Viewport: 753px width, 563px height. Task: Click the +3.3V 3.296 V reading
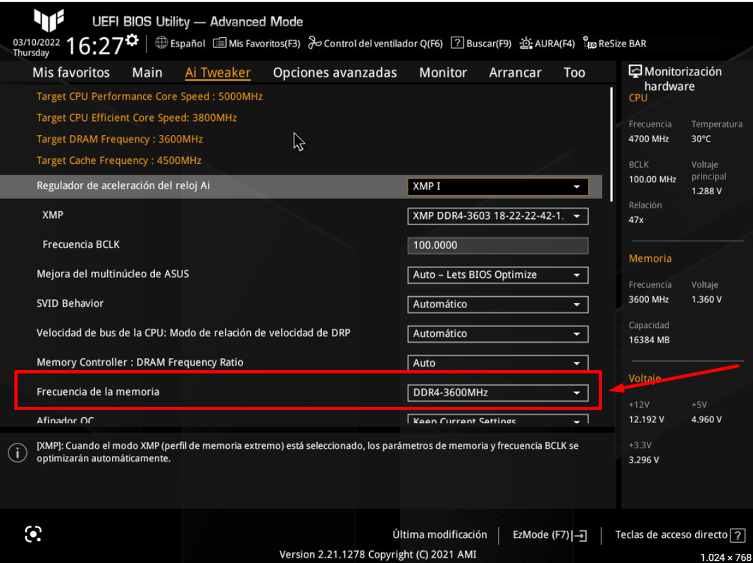[644, 460]
